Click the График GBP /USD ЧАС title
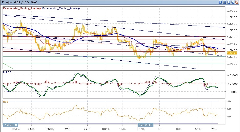The width and height of the screenshot is (240, 132). [x=19, y=2]
